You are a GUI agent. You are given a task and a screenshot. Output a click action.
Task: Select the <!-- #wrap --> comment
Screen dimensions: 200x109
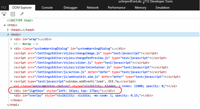click(x=26, y=44)
